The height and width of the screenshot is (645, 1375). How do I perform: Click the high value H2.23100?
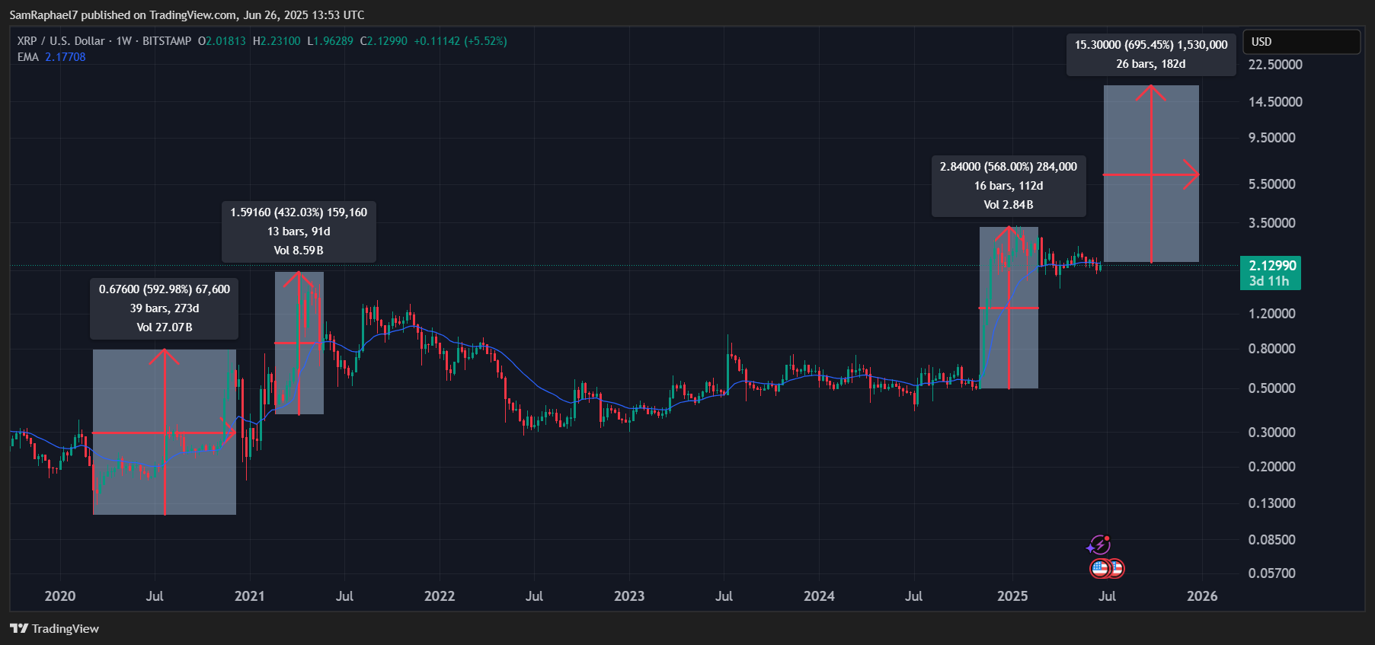(277, 41)
